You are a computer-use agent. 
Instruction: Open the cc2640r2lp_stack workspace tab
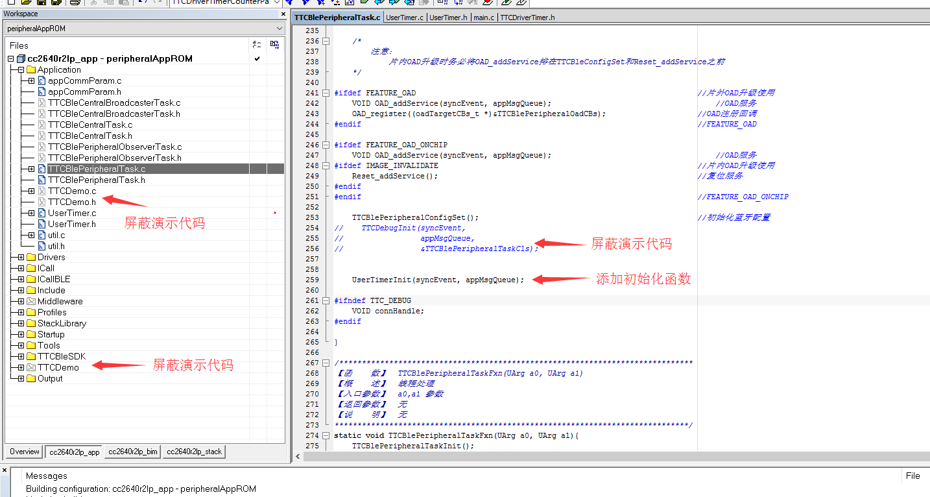click(x=194, y=452)
